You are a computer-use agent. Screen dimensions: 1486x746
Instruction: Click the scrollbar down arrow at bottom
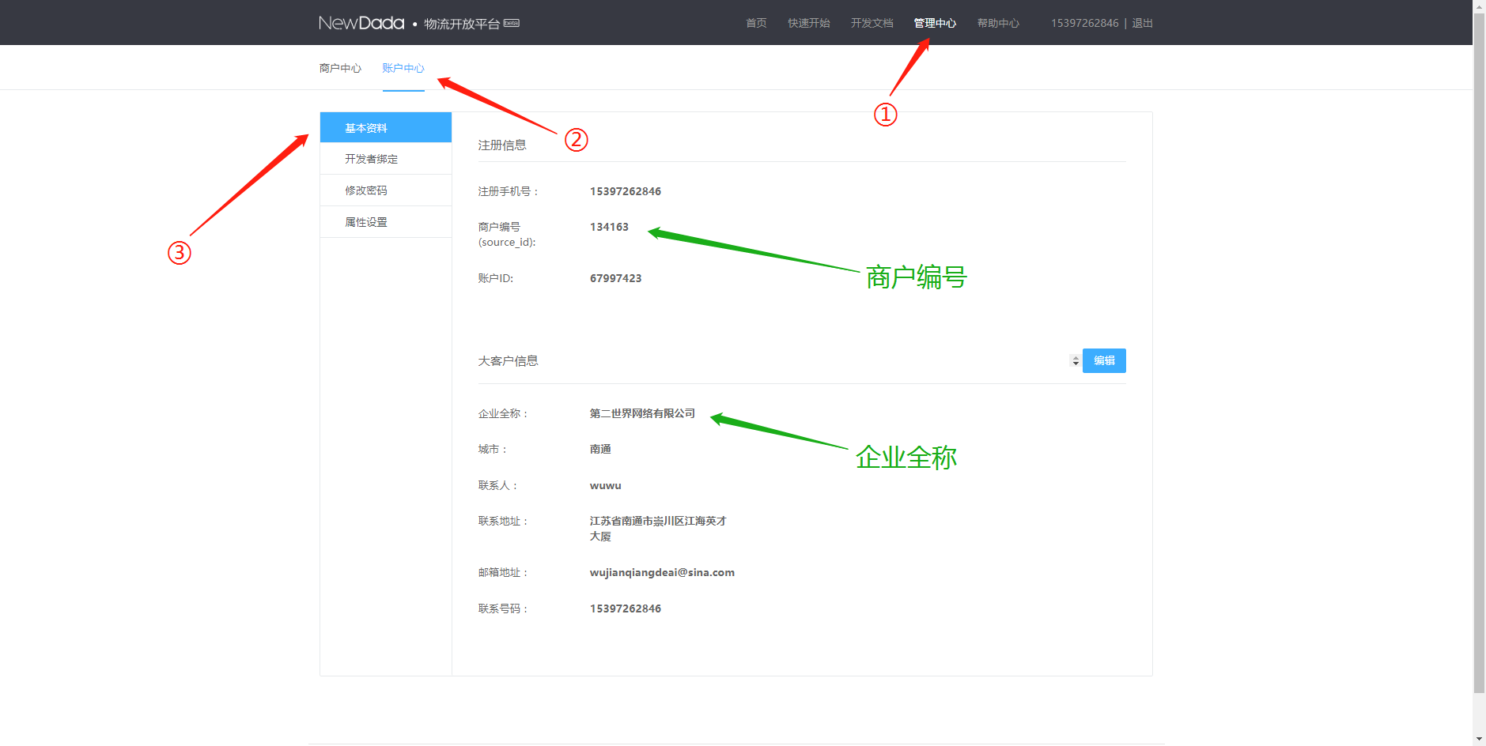click(1479, 740)
